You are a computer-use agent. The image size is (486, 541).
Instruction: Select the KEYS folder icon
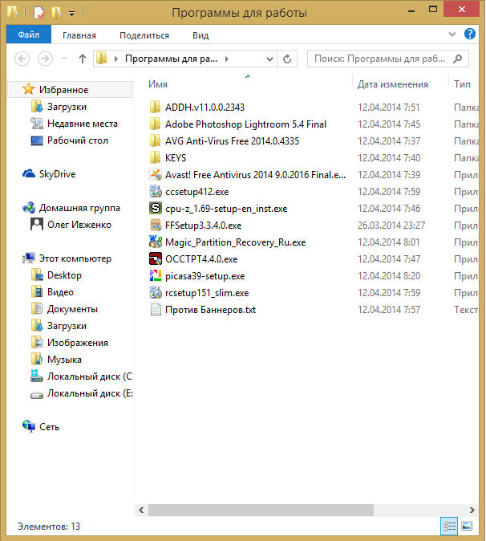(155, 157)
